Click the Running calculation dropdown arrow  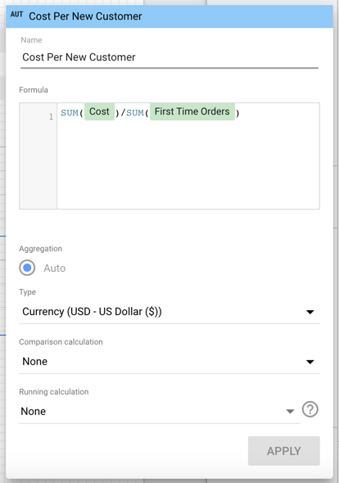pos(290,411)
